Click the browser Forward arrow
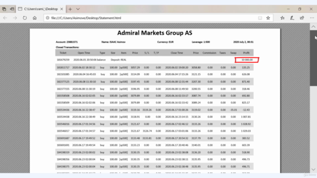 15,18
